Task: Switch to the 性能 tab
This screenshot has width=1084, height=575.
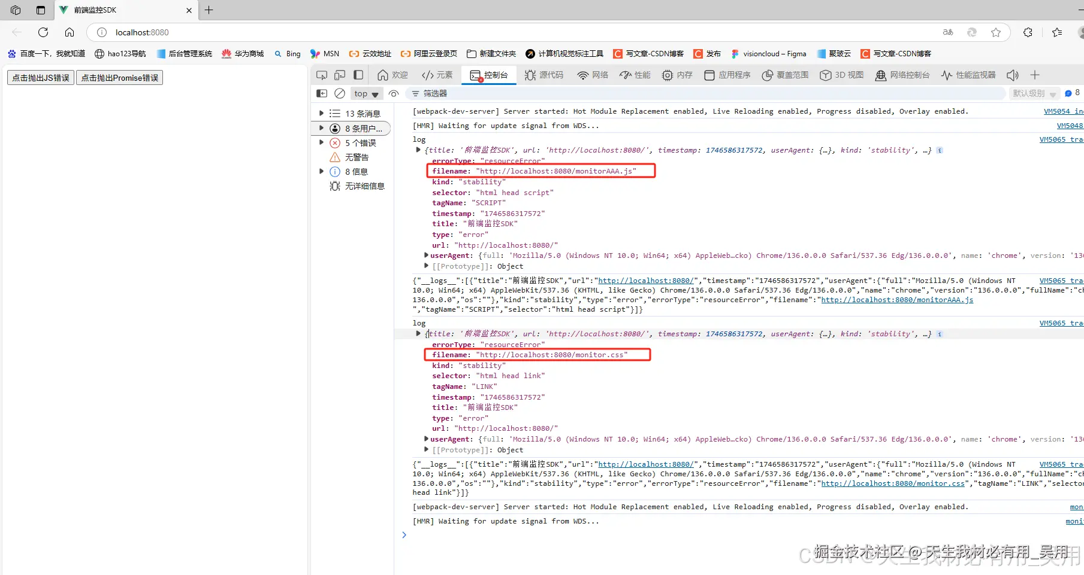Action: coord(635,75)
